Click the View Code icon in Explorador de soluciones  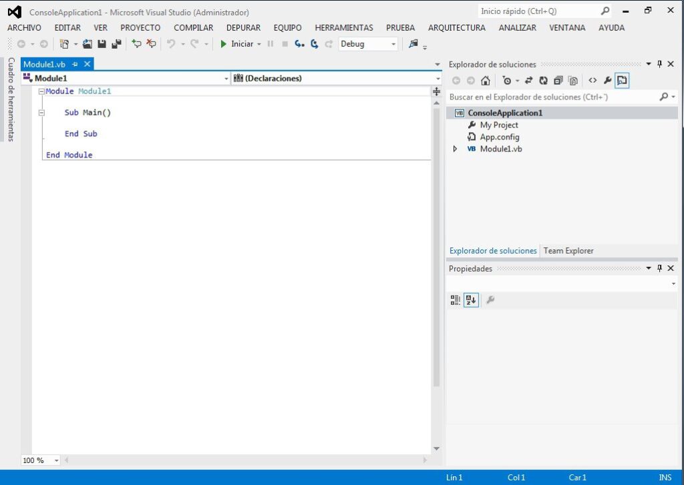[592, 81]
